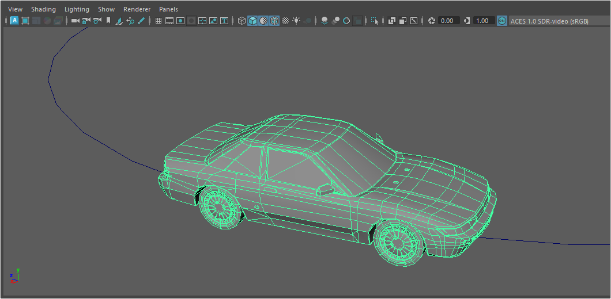This screenshot has width=611, height=299.
Task: Click the isolate select icon
Action: point(375,21)
